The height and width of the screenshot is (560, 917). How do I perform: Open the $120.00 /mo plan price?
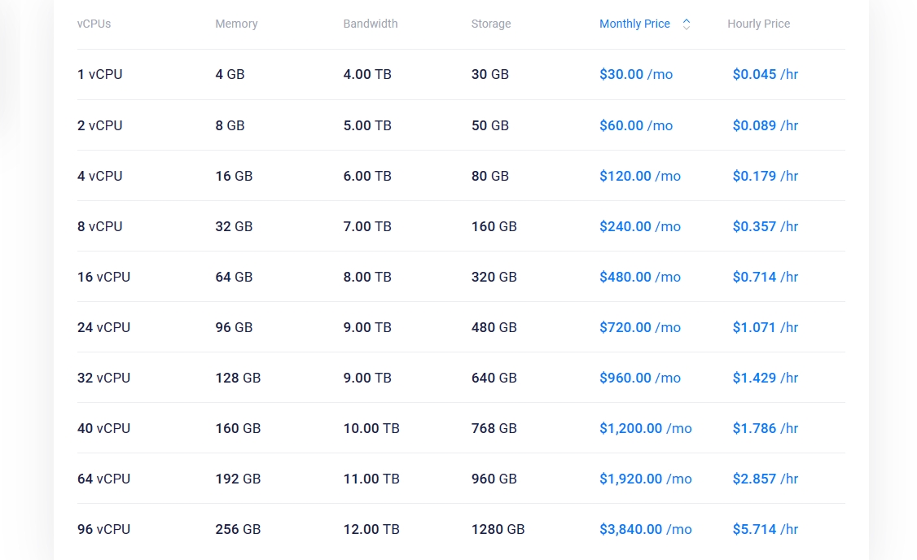(639, 176)
